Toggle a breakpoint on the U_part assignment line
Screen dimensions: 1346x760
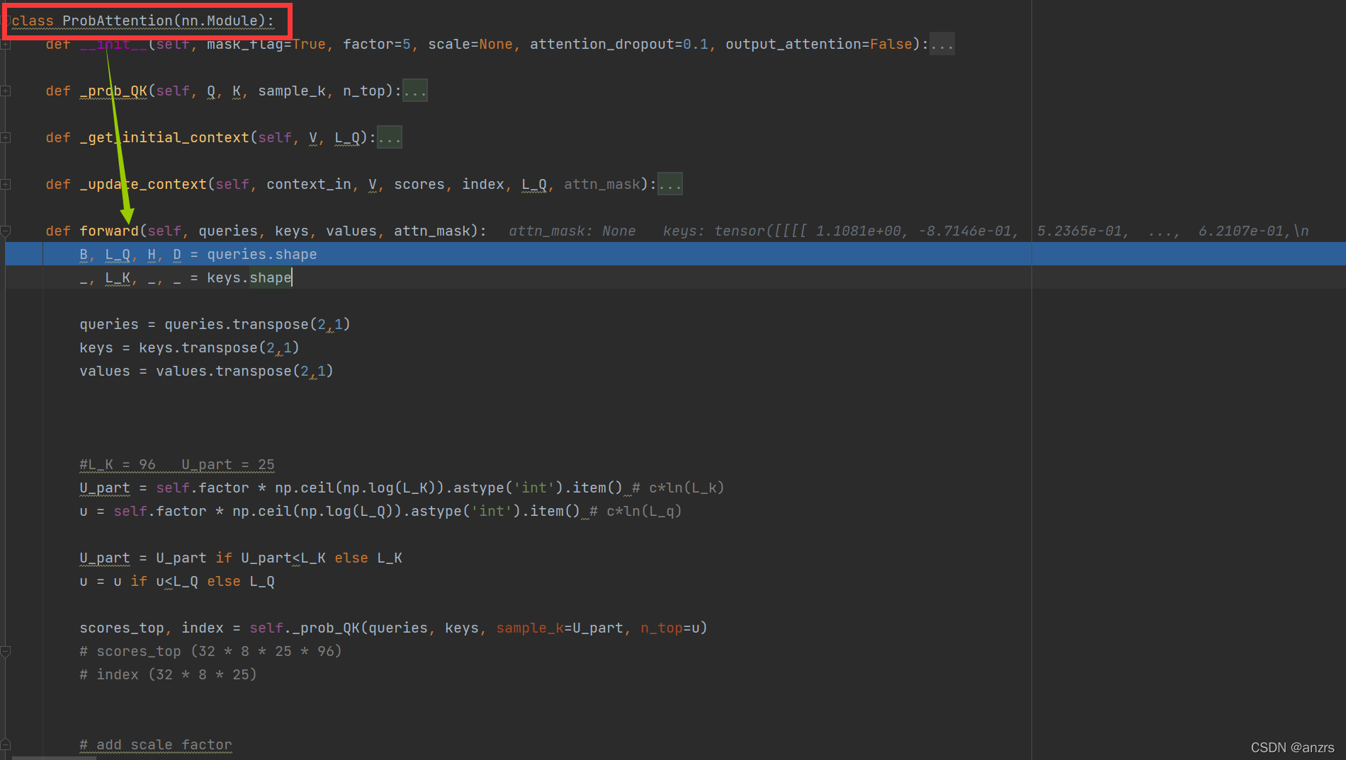(24, 488)
